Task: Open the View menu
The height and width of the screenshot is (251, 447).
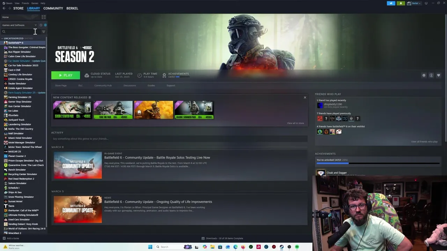Action: coord(17,3)
